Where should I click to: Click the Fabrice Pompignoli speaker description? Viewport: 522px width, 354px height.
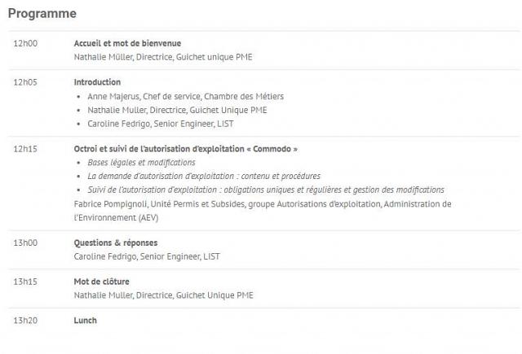[x=263, y=211]
